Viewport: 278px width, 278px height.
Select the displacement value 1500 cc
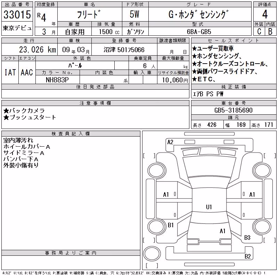click(x=109, y=32)
